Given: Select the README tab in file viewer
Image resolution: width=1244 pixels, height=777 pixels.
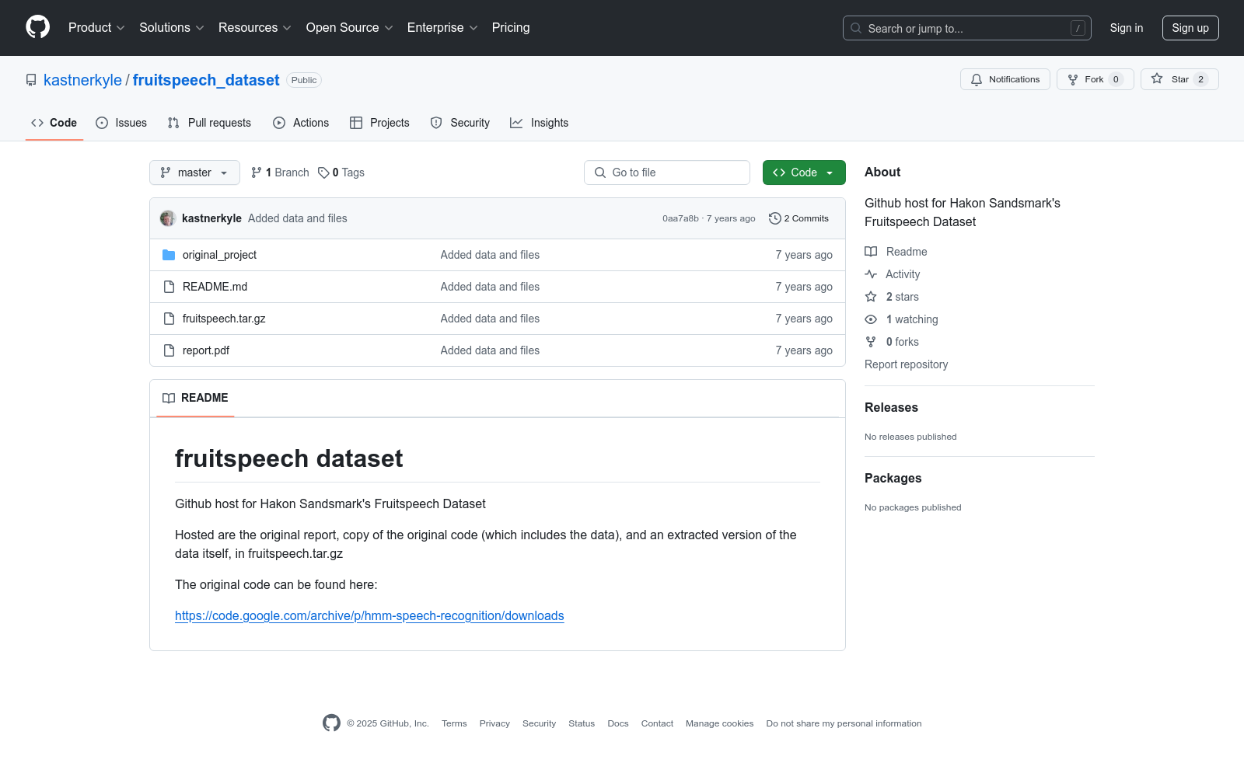Looking at the screenshot, I should click(x=195, y=398).
